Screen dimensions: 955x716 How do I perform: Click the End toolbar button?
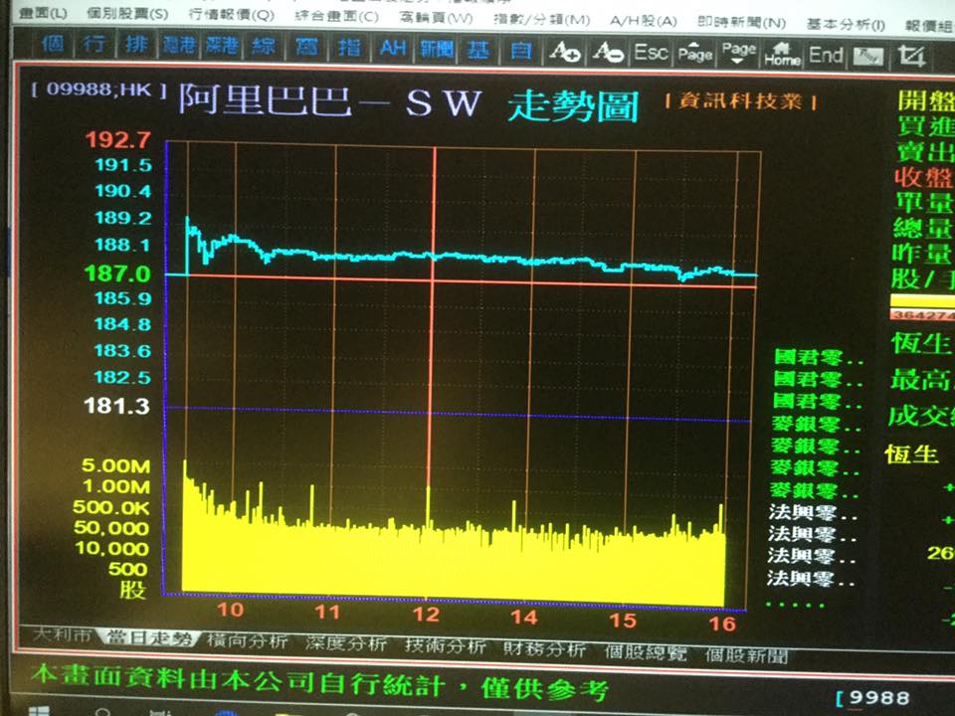(x=826, y=56)
